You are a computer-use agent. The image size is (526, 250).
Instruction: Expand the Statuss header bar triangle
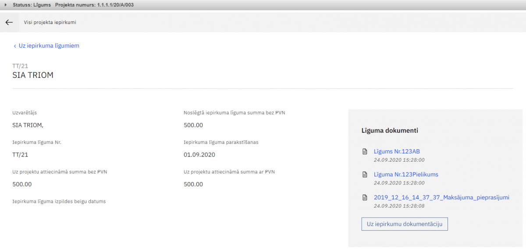[x=5, y=4]
